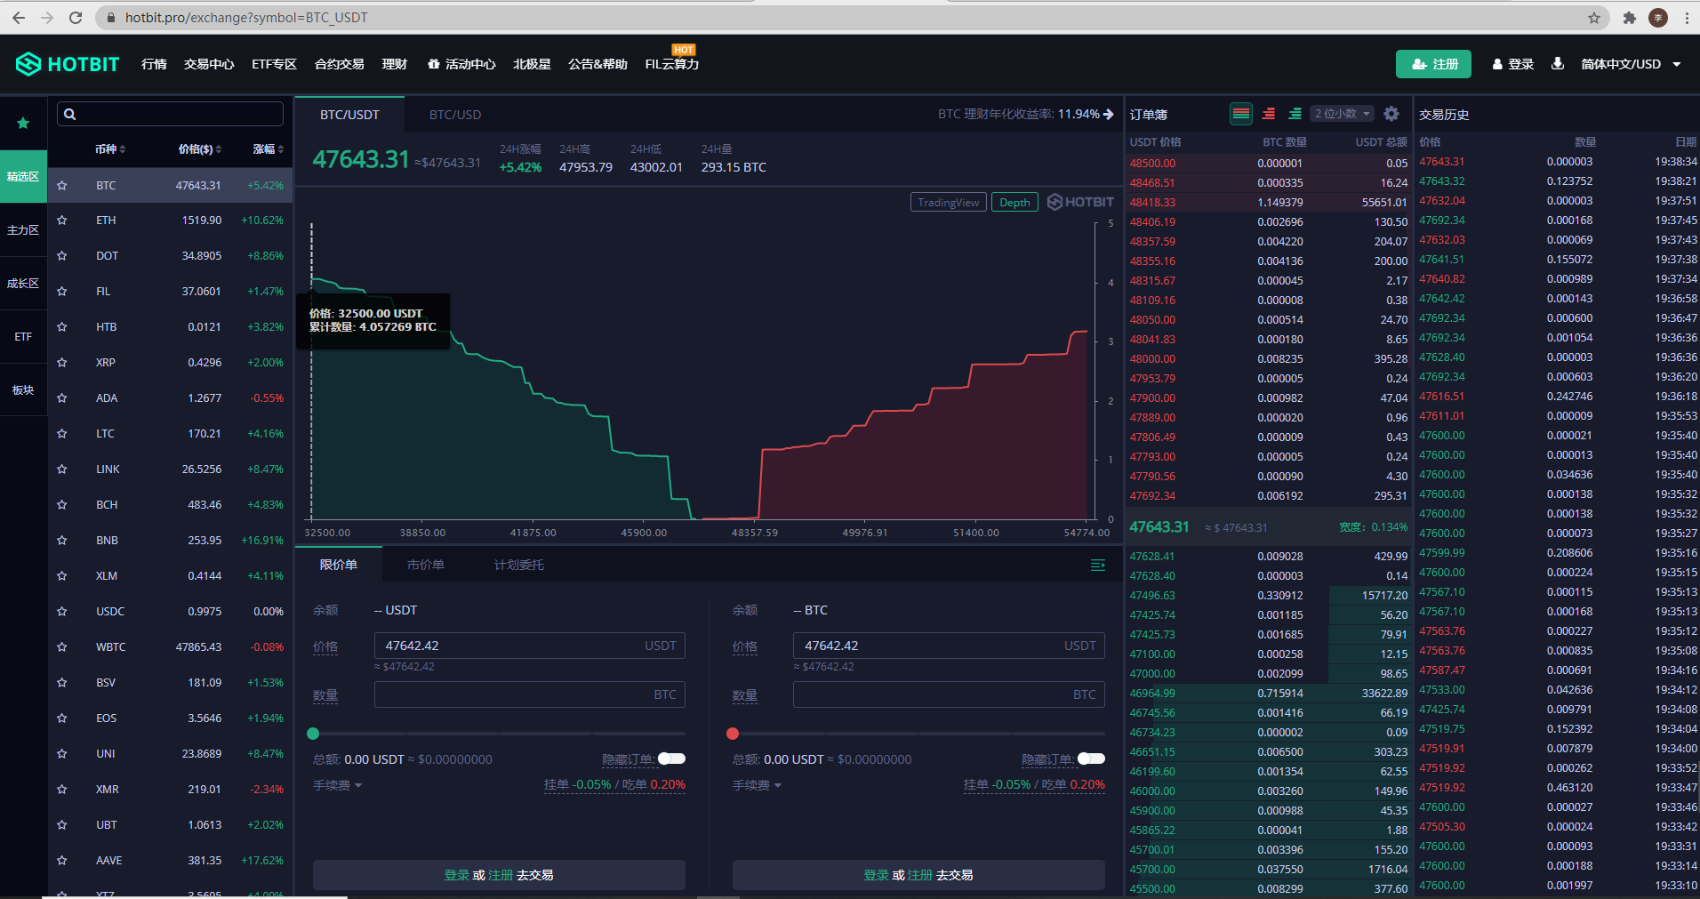Open the ETF section menu
This screenshot has height=899, width=1700.
(x=274, y=64)
